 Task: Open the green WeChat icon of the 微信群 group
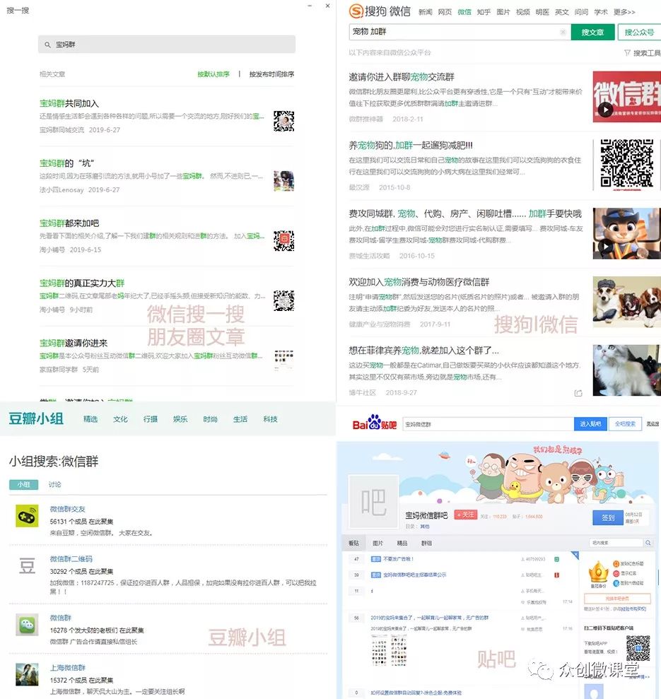pyautogui.click(x=27, y=625)
